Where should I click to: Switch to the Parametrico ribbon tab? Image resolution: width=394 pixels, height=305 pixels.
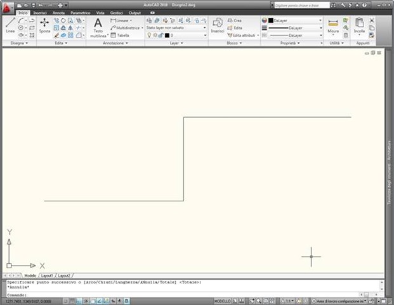(80, 13)
